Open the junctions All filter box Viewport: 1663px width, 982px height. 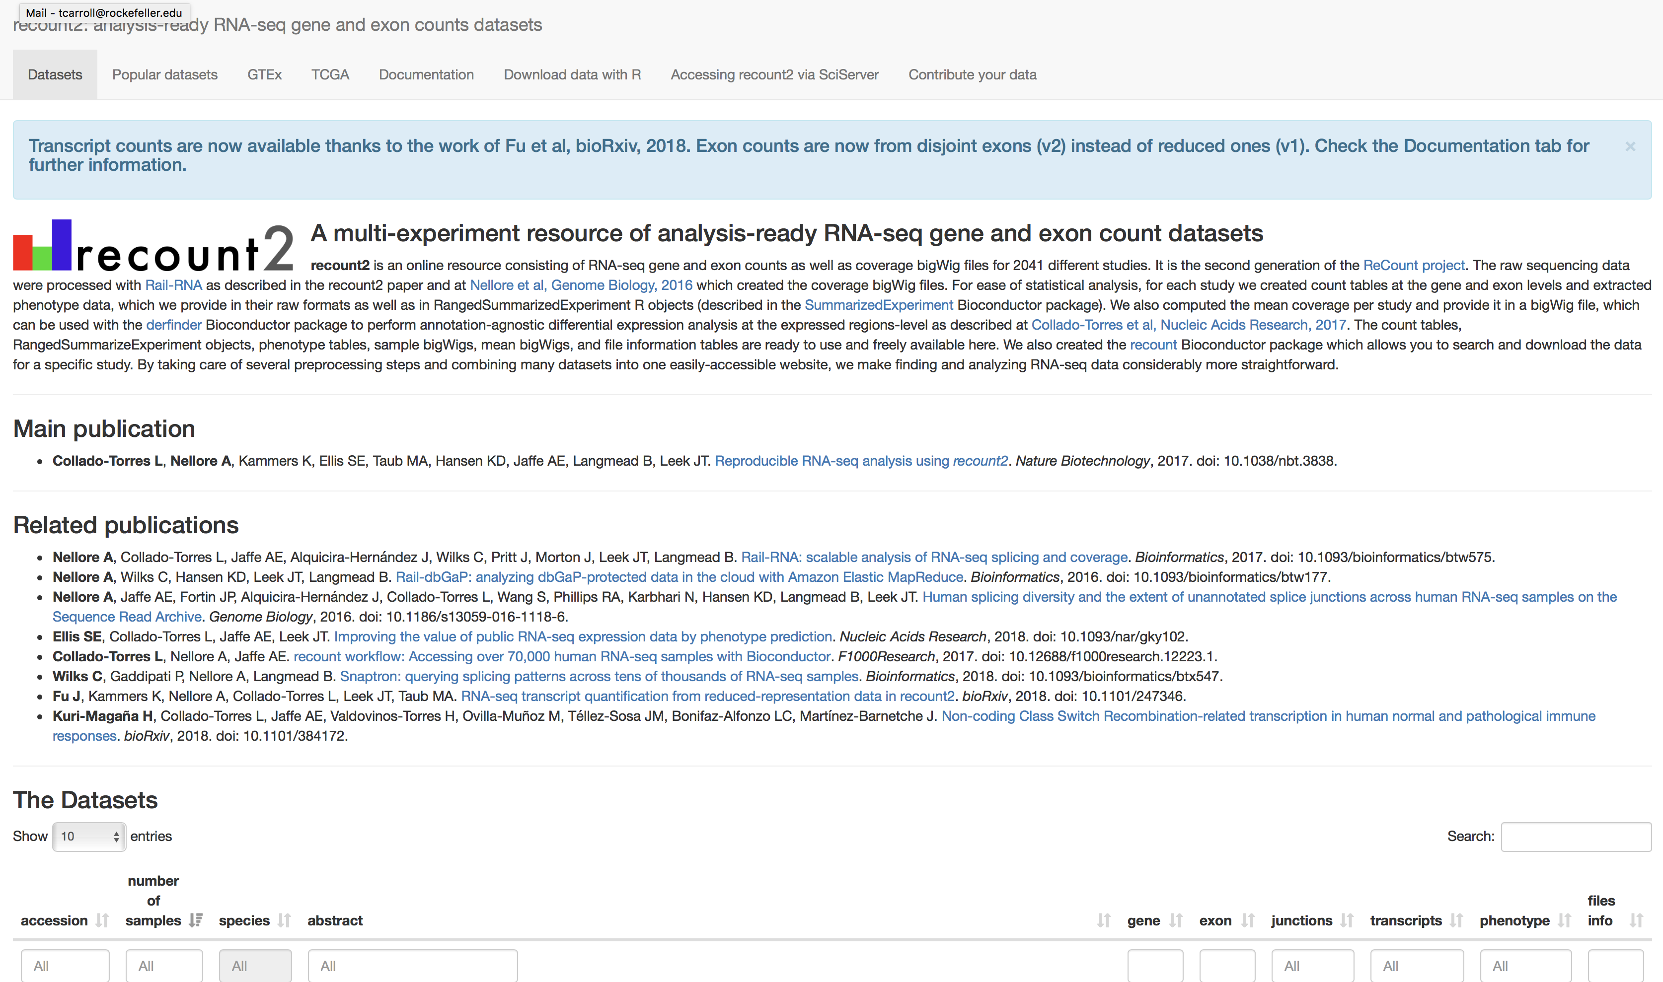(1312, 966)
